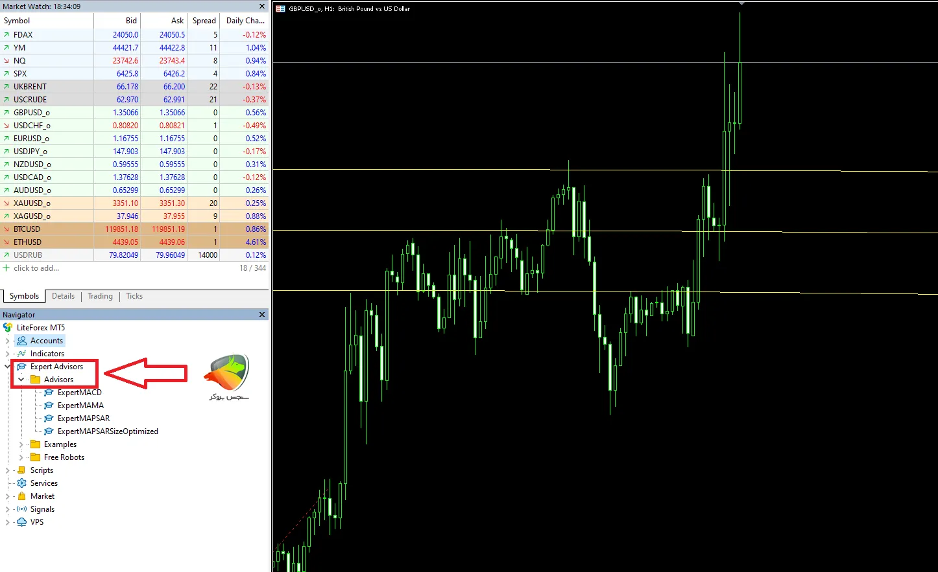The image size is (938, 572).
Task: Open the Ticks tab in Market Watch
Action: tap(134, 296)
